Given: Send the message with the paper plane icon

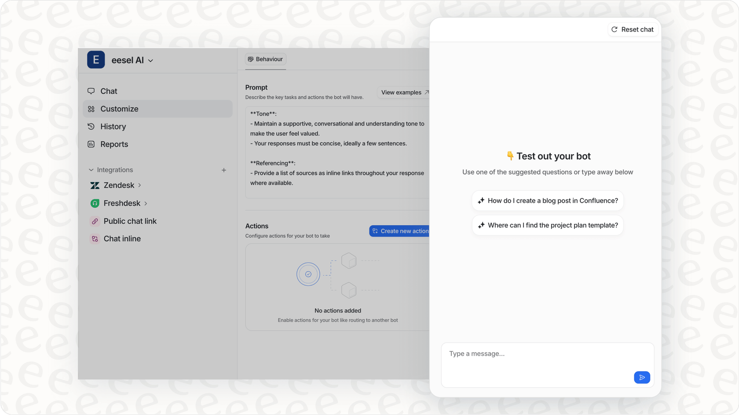Looking at the screenshot, I should (x=642, y=377).
